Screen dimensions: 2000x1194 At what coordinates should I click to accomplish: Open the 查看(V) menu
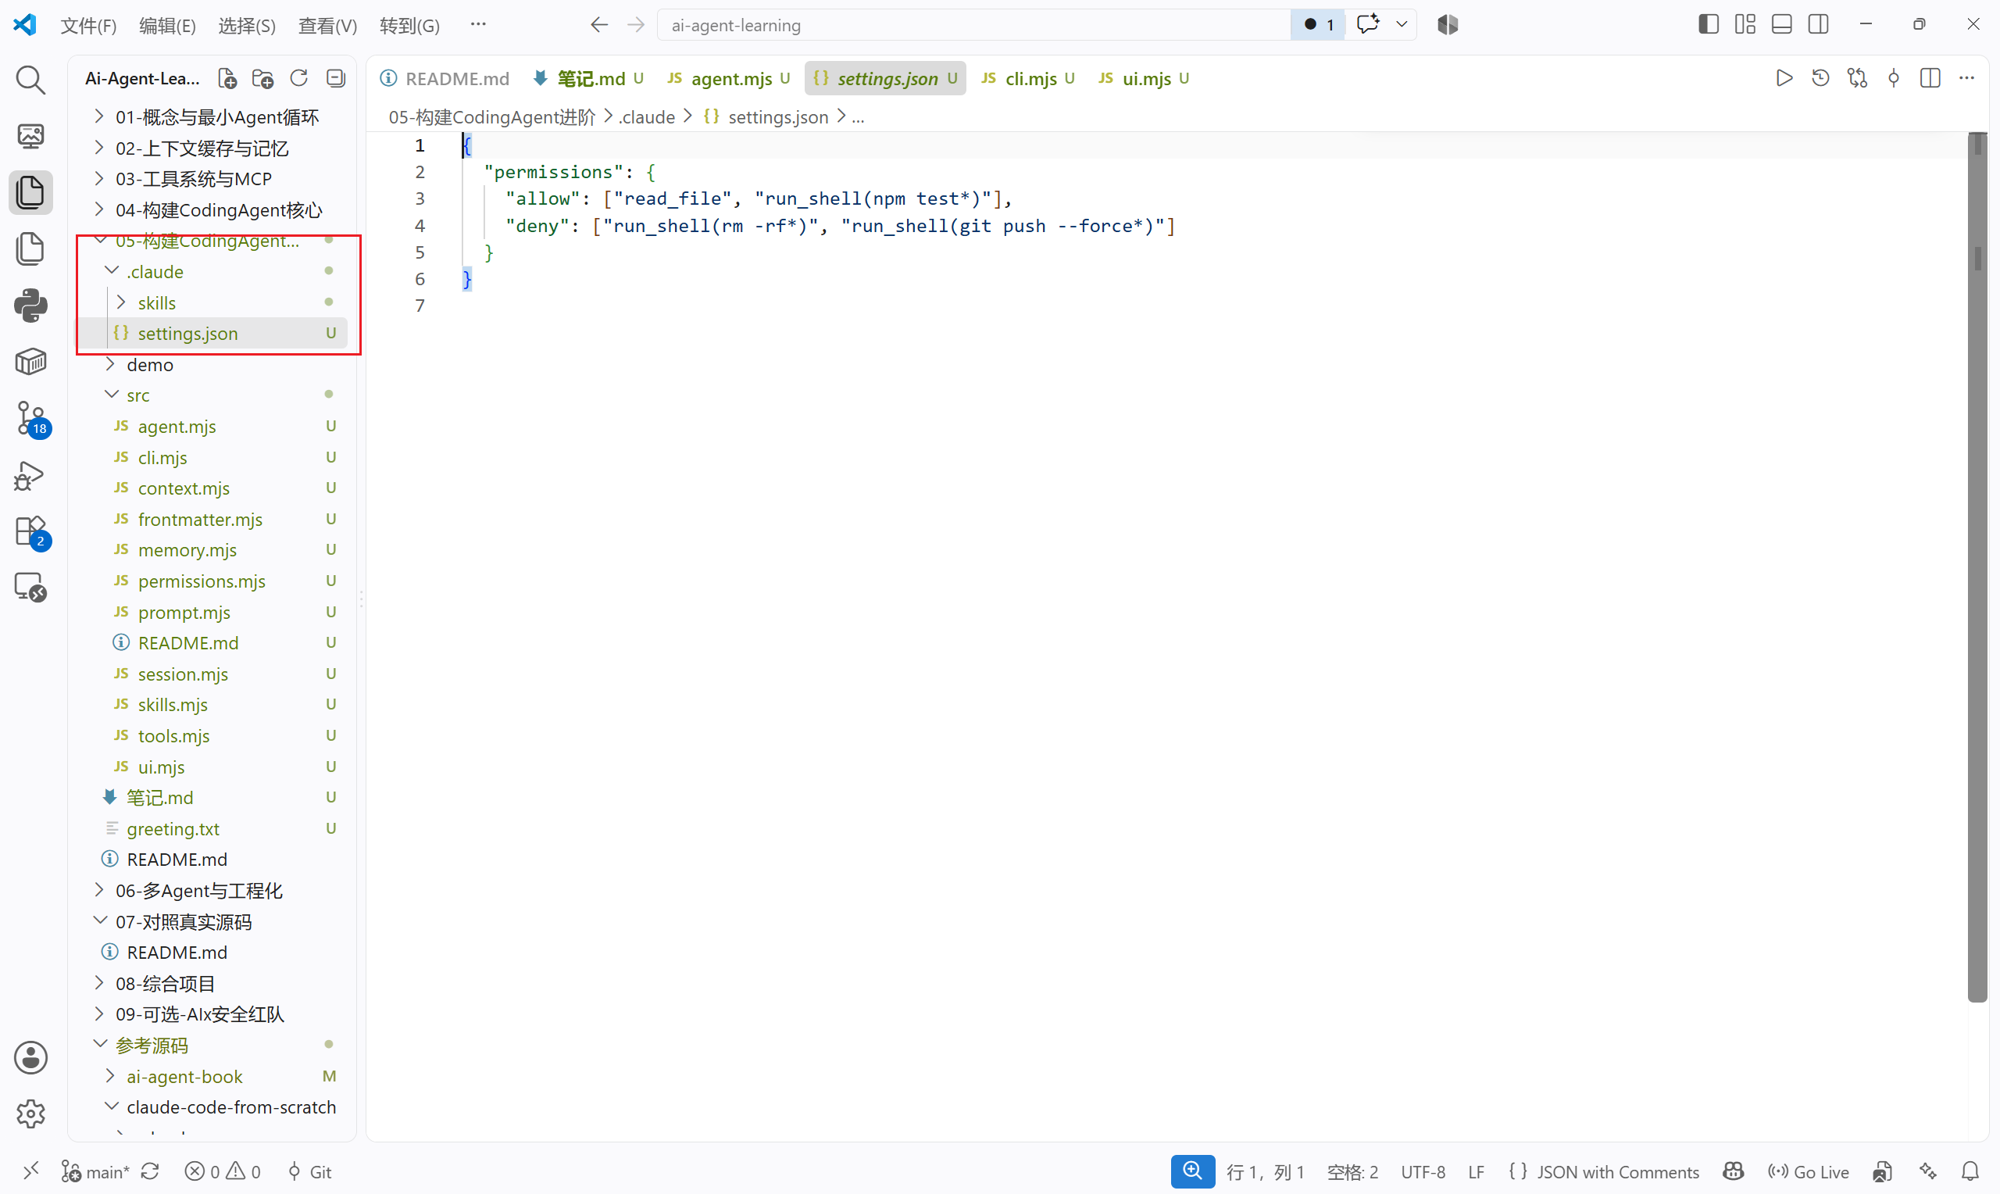(x=327, y=25)
